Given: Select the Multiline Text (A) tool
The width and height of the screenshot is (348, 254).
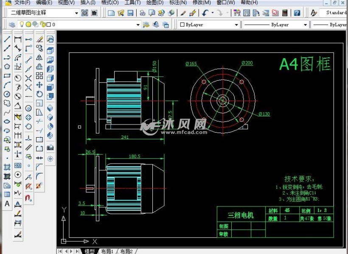Looking at the screenshot, I should tap(7, 204).
